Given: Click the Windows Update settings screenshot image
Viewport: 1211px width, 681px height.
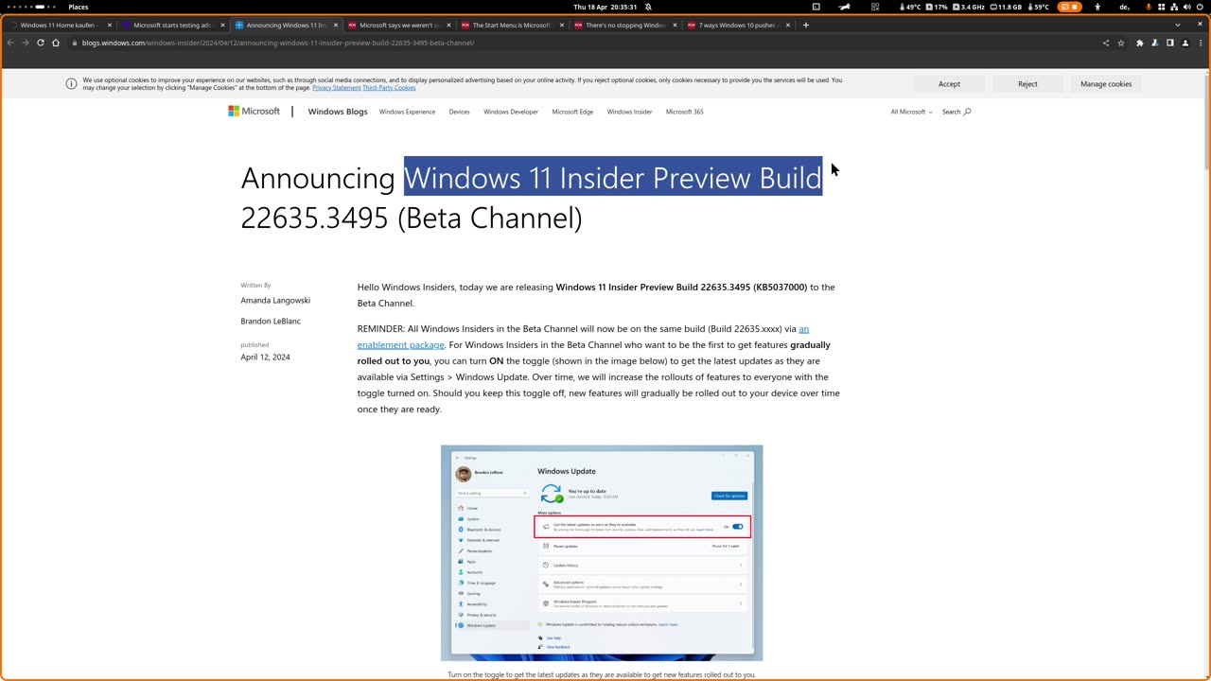Looking at the screenshot, I should point(602,553).
